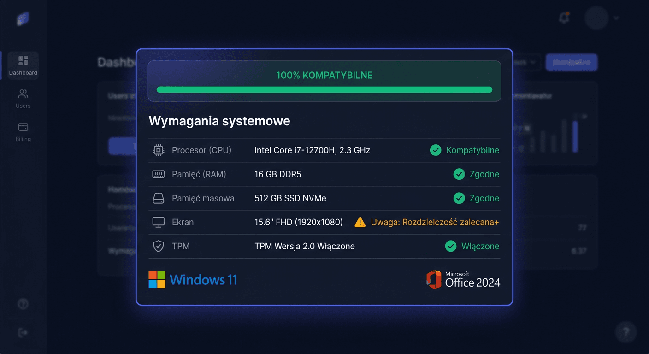Click the shield icon in the TPM row
Screen dimensions: 649x354
(158, 246)
